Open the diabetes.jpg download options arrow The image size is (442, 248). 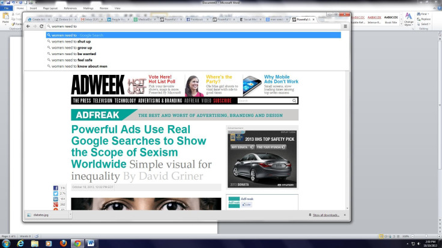click(70, 215)
